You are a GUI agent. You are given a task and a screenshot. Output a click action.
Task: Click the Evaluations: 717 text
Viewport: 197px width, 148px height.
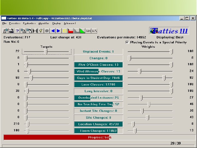(17, 37)
